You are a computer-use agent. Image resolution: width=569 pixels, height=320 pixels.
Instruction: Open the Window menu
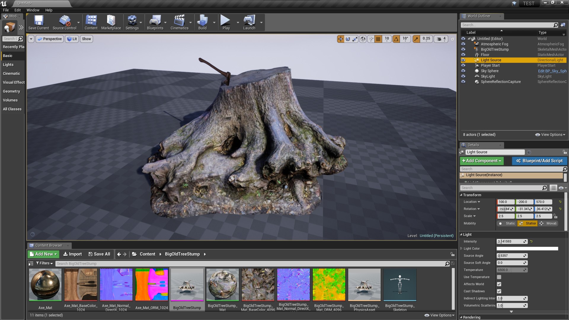33,10
